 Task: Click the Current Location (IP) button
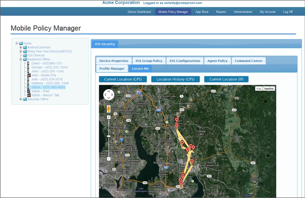pos(226,79)
